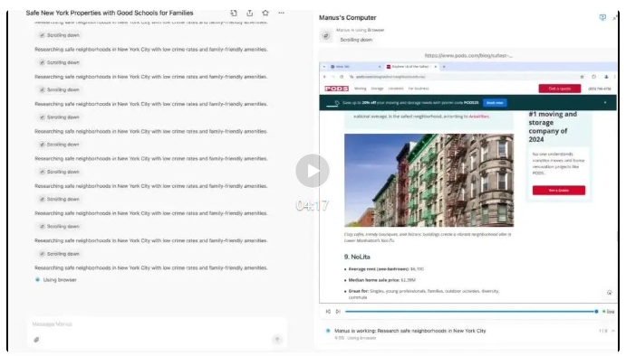The image size is (626, 356).
Task: Click the Message Manus input field
Action: 156,324
